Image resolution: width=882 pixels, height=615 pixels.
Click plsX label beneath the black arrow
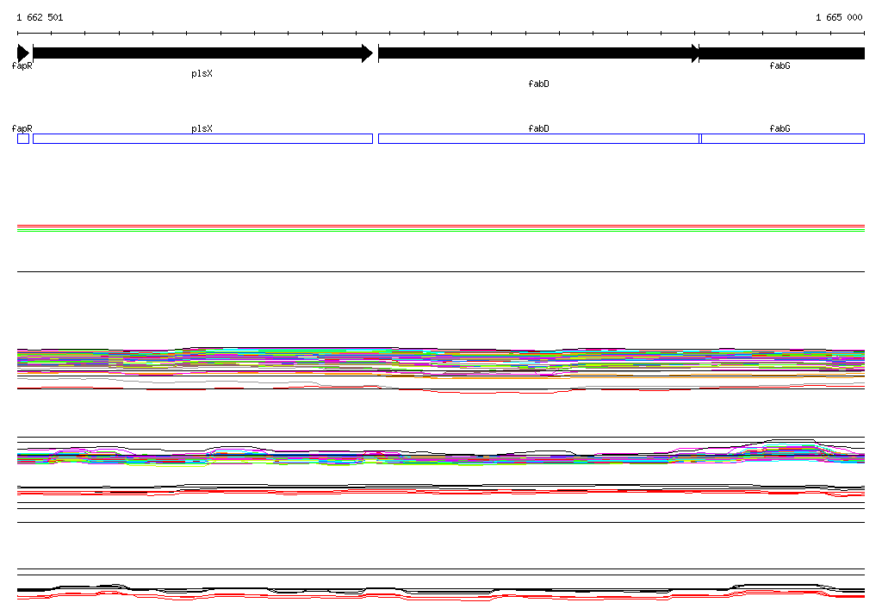click(202, 74)
